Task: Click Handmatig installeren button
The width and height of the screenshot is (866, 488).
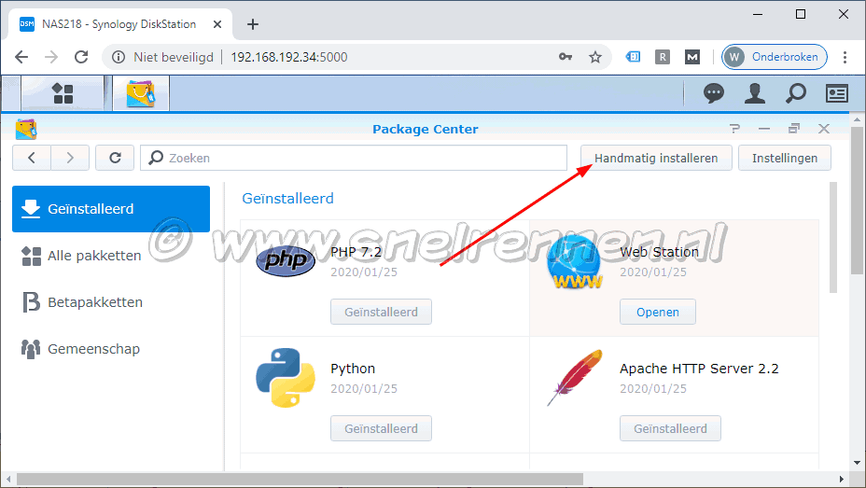Action: (x=656, y=158)
